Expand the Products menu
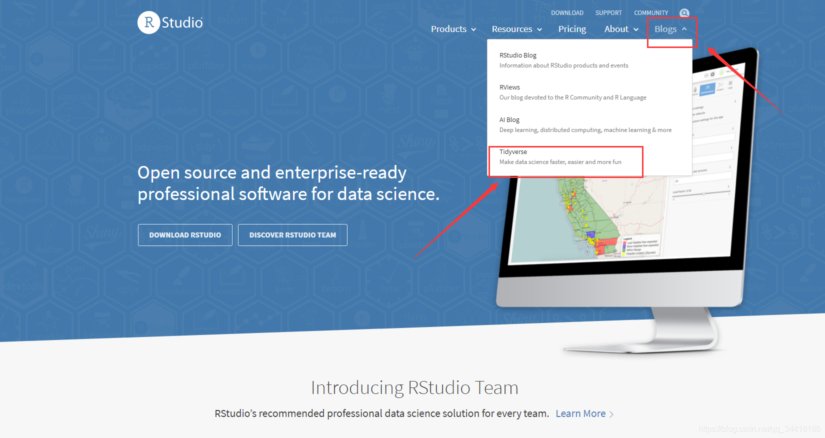This screenshot has height=438, width=825. pyautogui.click(x=453, y=29)
